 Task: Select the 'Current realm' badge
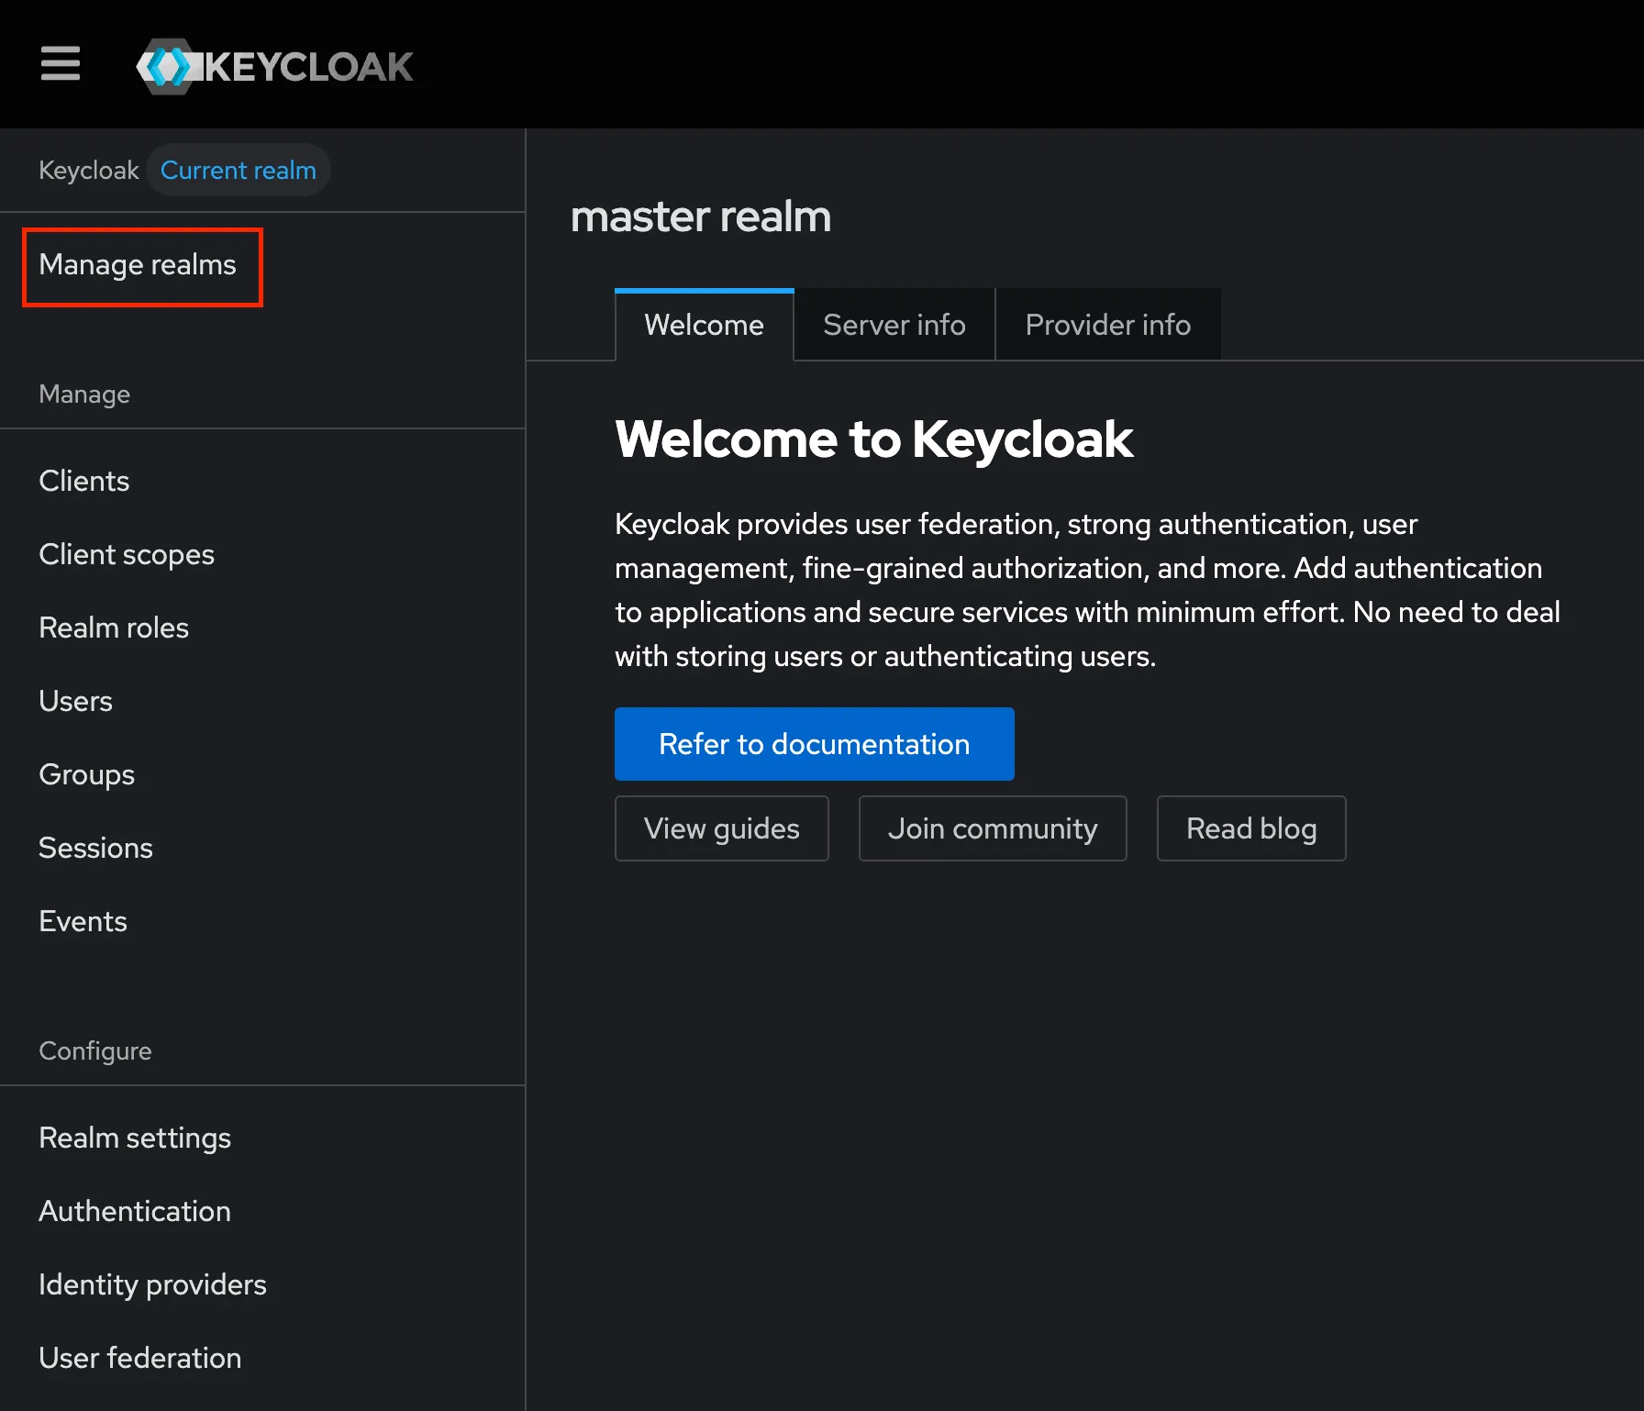coord(238,170)
